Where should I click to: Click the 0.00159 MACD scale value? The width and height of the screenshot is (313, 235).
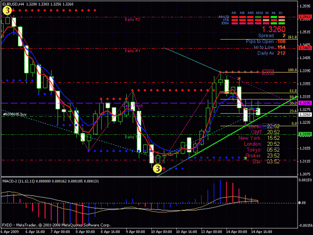[305, 180]
